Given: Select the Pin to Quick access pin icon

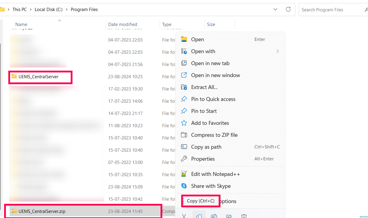Looking at the screenshot, I should (x=184, y=99).
